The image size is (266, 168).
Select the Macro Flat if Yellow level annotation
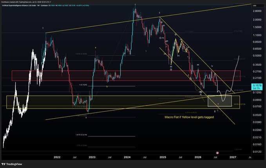point(189,117)
